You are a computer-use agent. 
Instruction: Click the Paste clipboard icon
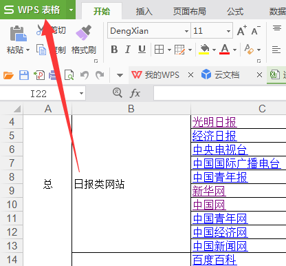click(x=18, y=34)
